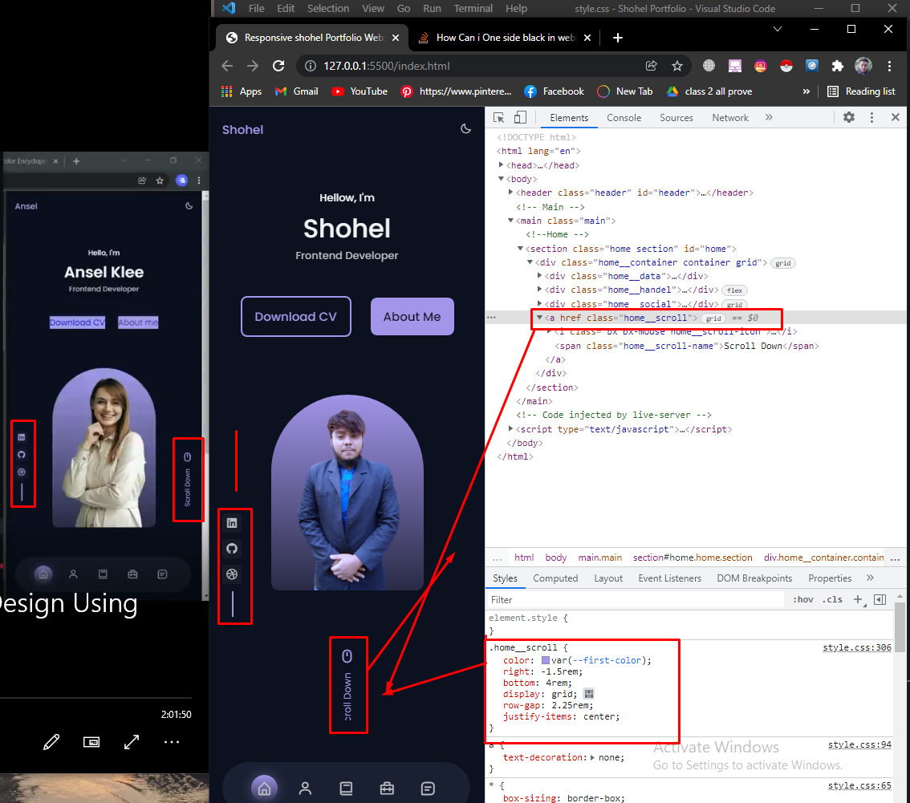Open the LinkedIn social icon on Shohel page
This screenshot has height=803, width=910.
[x=232, y=523]
